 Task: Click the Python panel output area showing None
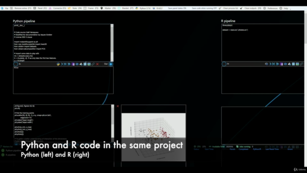point(63,80)
